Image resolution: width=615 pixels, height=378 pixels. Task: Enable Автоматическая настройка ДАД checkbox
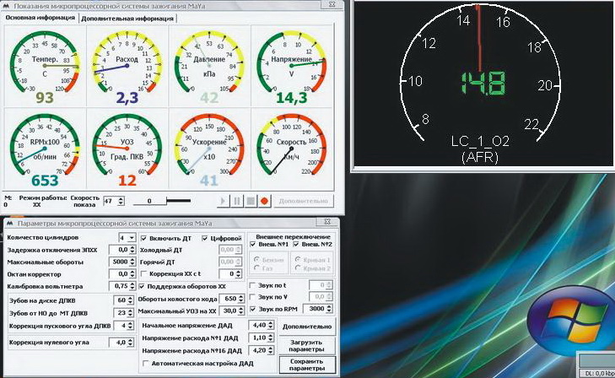coord(144,364)
